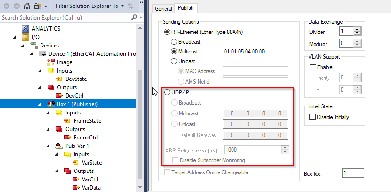
Task: Click the Box Idx input field
Action: pyautogui.click(x=353, y=173)
